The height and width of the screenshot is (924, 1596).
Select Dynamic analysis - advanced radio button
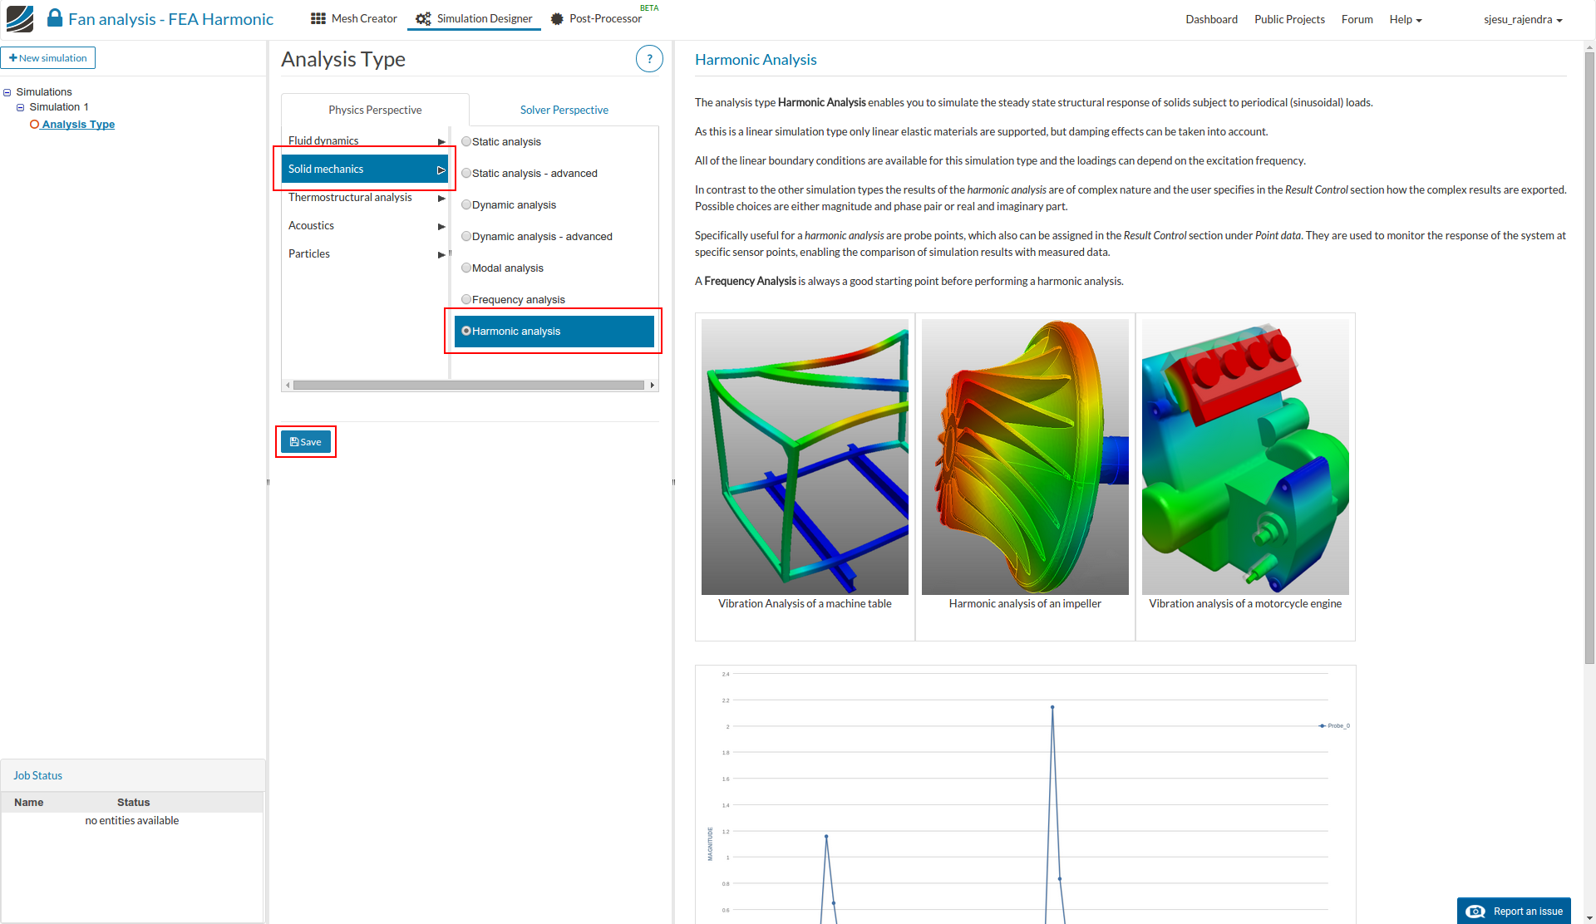click(x=466, y=236)
